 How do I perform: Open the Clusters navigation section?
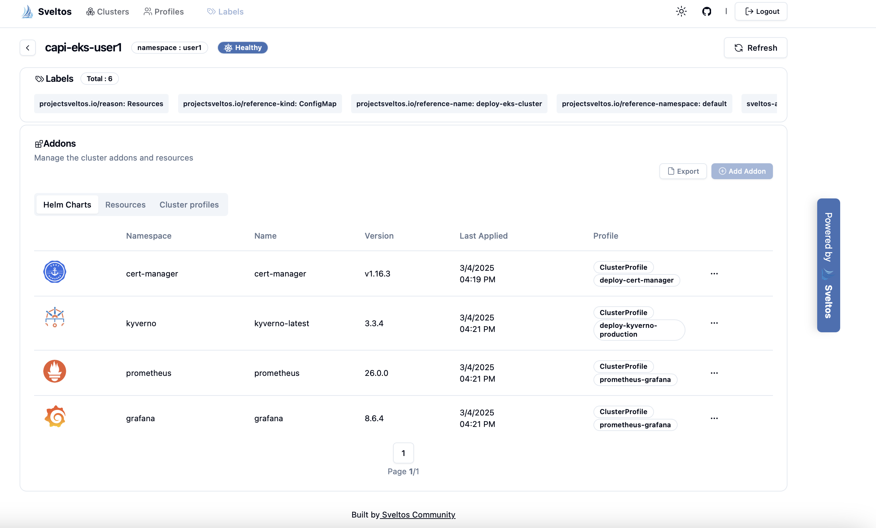[x=107, y=11]
